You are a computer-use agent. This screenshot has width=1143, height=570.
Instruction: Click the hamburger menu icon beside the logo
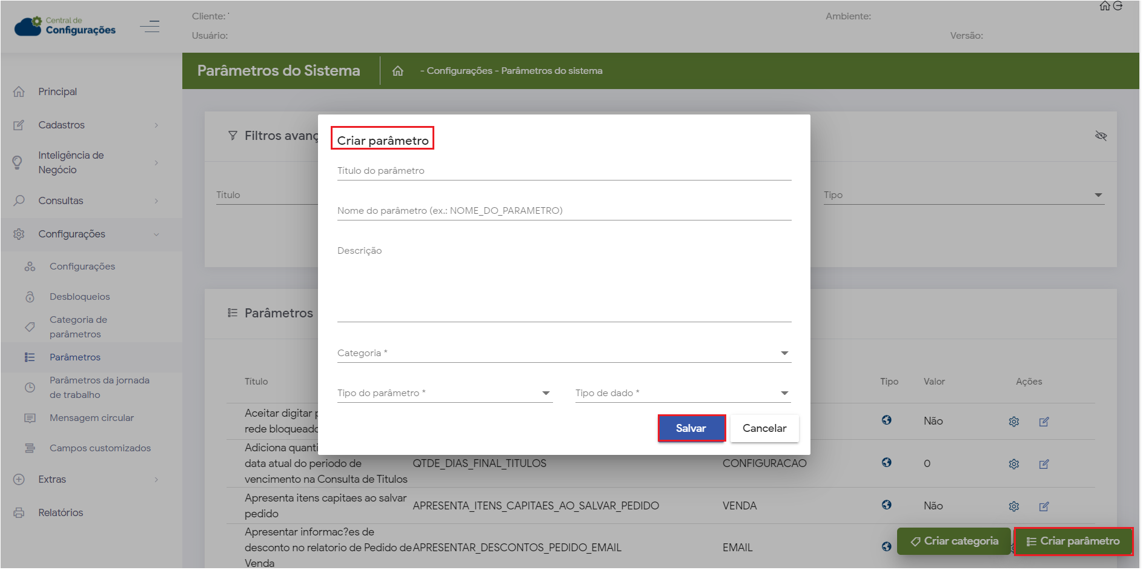click(149, 27)
